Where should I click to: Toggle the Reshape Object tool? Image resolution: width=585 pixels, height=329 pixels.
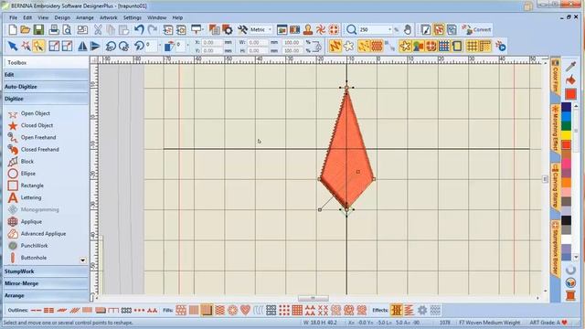(38, 47)
